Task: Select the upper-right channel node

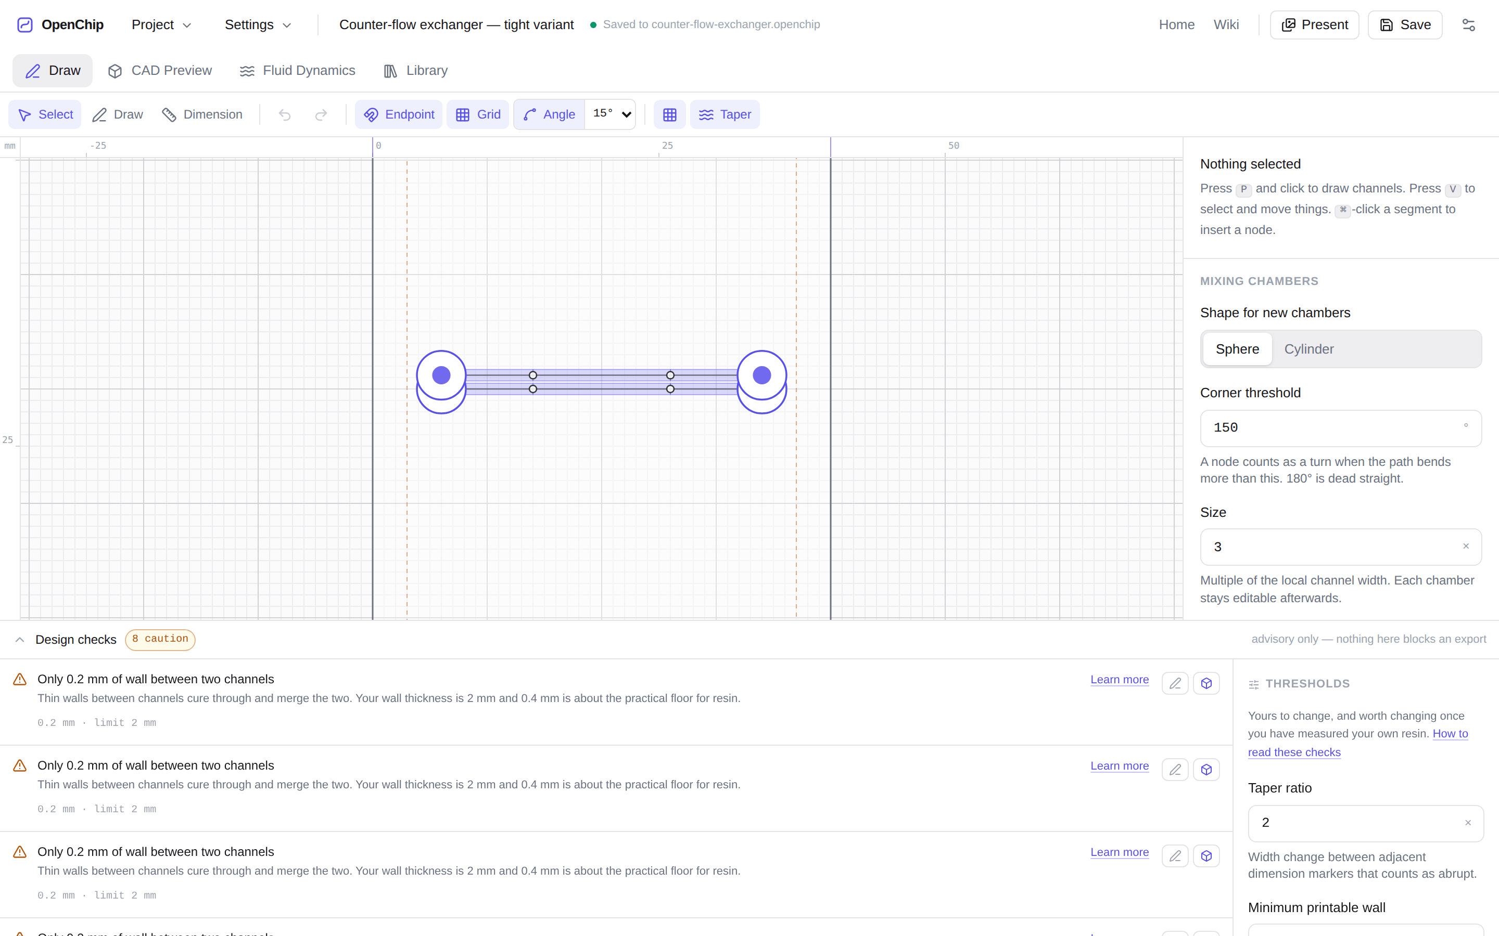Action: (x=670, y=375)
